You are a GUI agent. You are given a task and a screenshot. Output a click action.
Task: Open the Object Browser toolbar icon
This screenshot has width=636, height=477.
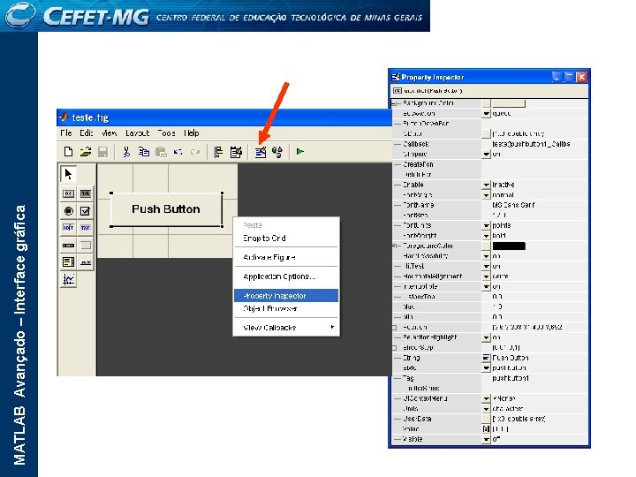pos(277,152)
